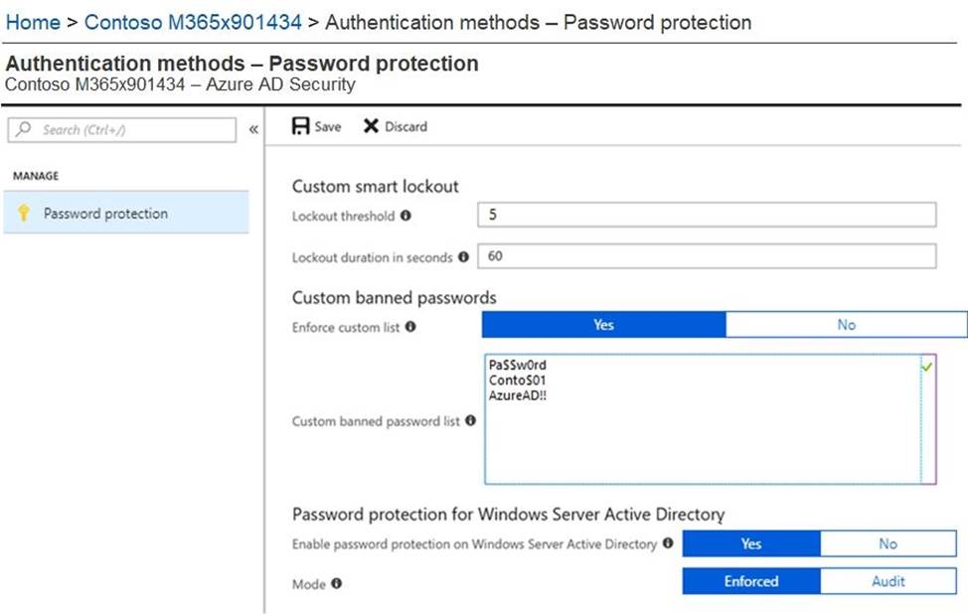
Task: Go to Home breadcrumb link
Action: (x=33, y=22)
